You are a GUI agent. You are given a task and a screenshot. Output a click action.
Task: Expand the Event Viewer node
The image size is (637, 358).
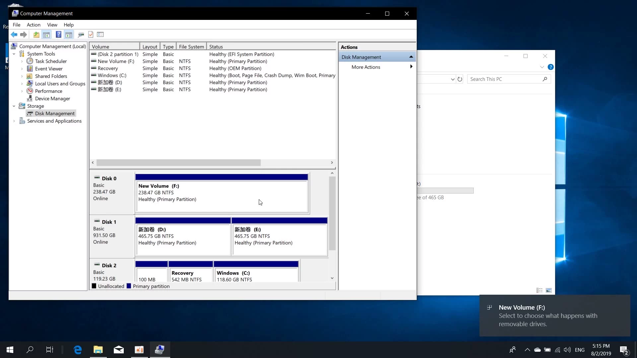click(22, 69)
